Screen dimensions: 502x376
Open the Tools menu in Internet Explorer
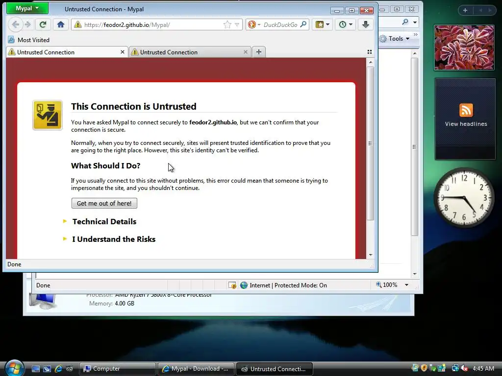[395, 39]
